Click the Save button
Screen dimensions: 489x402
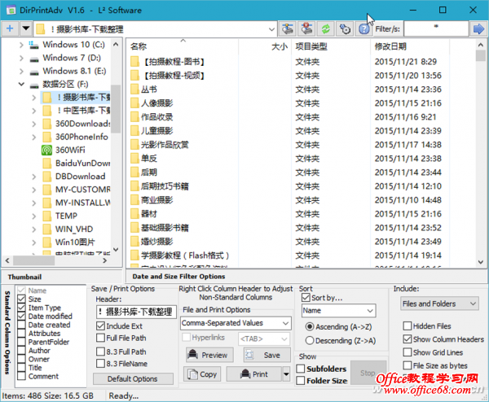coord(267,355)
